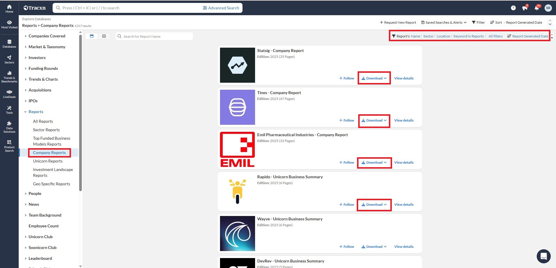Open the Databases sidebar icon
The width and height of the screenshot is (556, 268).
[x=9, y=44]
